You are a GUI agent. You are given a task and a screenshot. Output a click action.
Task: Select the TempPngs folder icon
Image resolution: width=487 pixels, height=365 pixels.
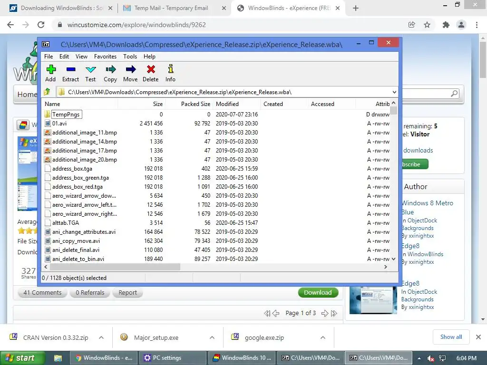tap(47, 114)
